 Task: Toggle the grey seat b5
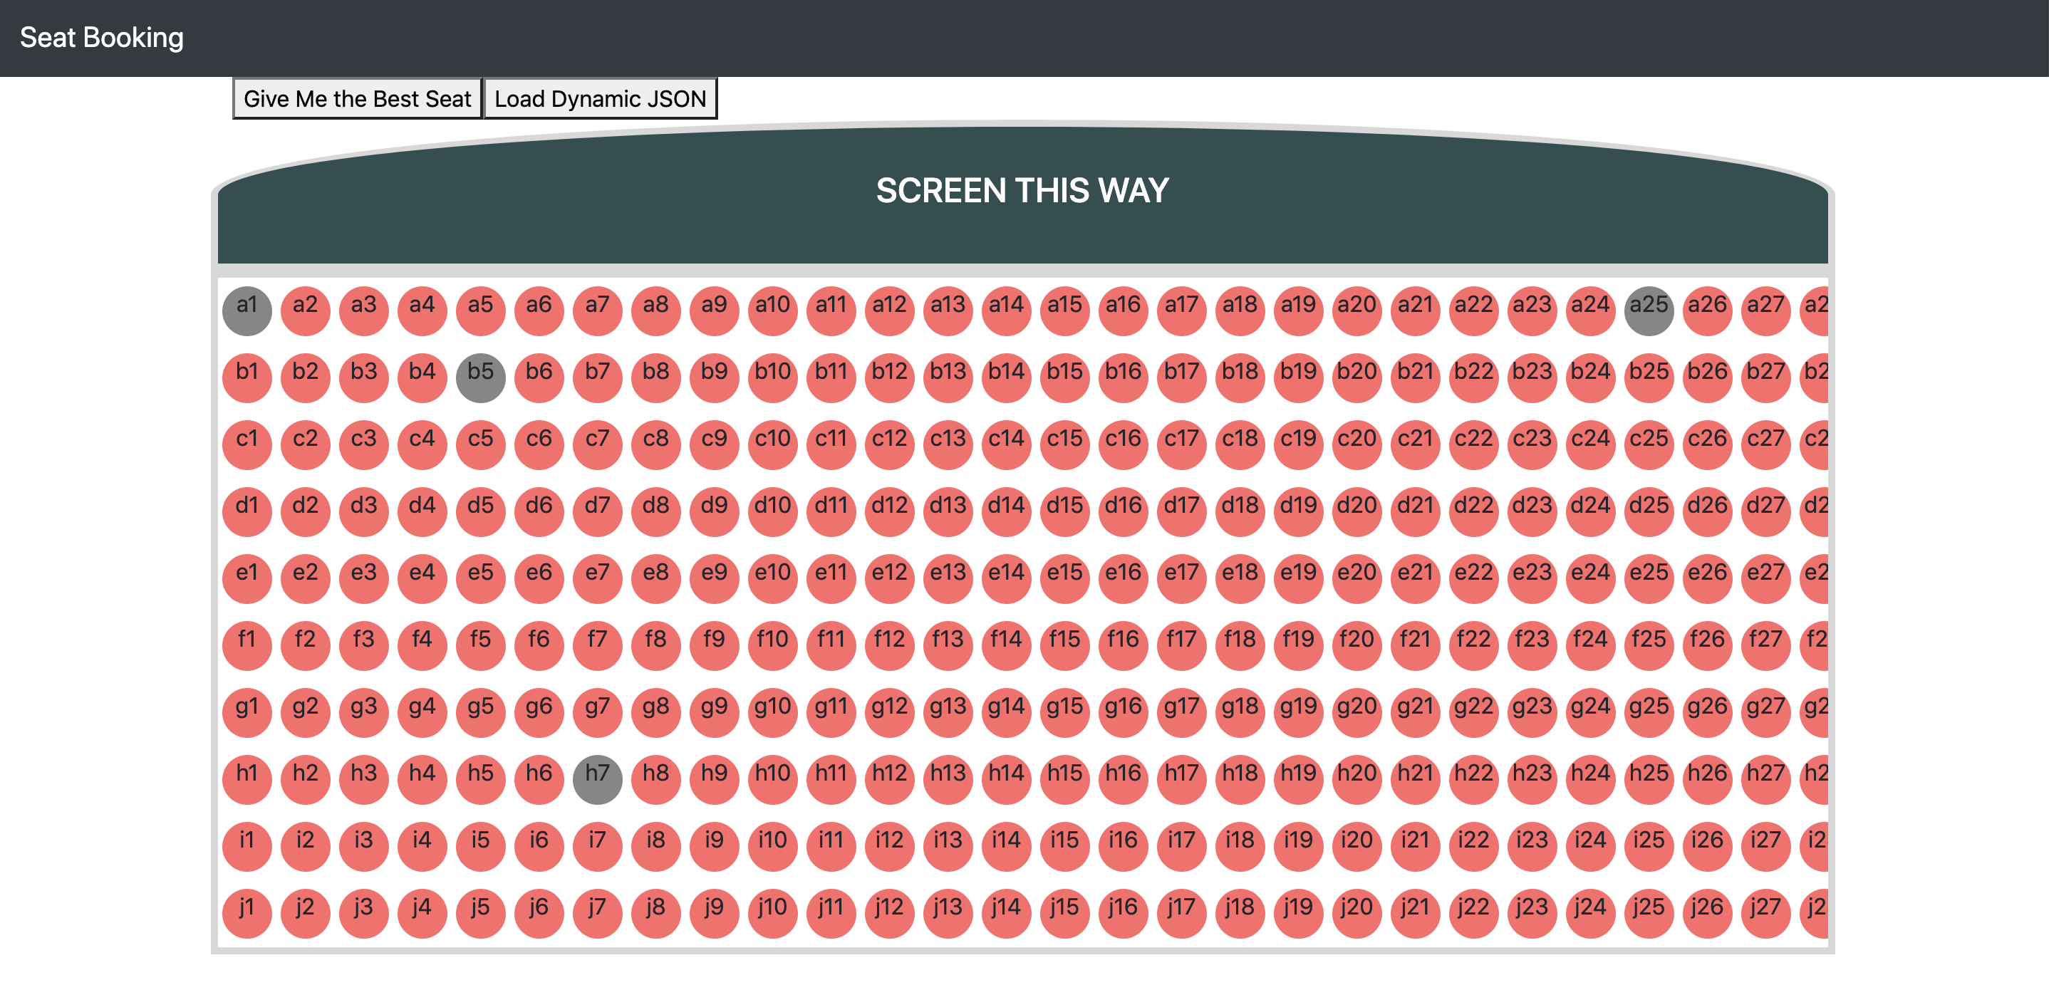[x=480, y=377]
